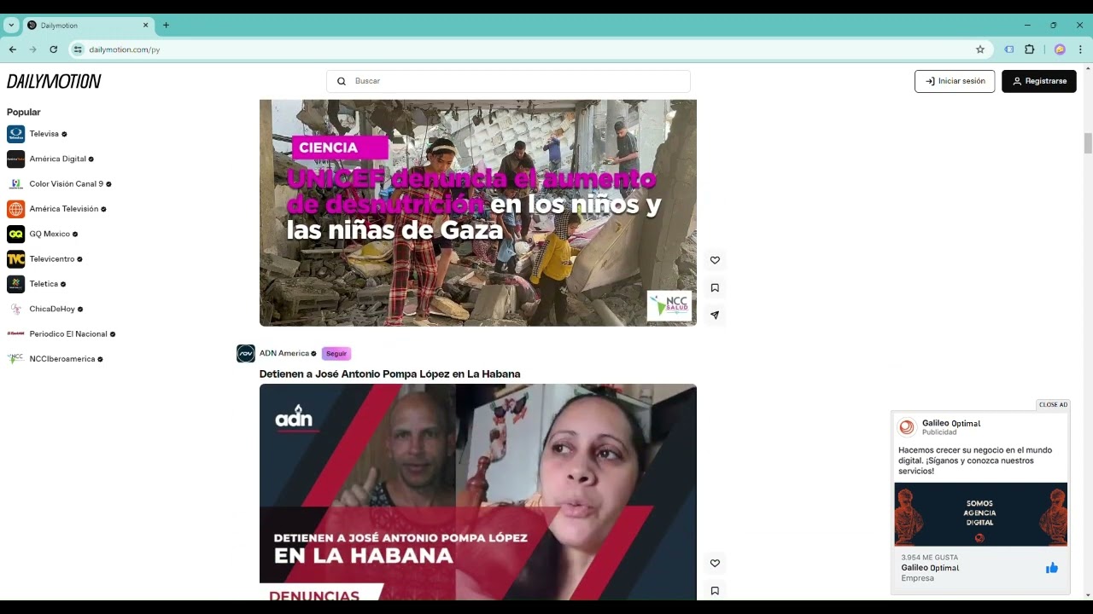Like the UNICEF Gaza video

tap(715, 260)
